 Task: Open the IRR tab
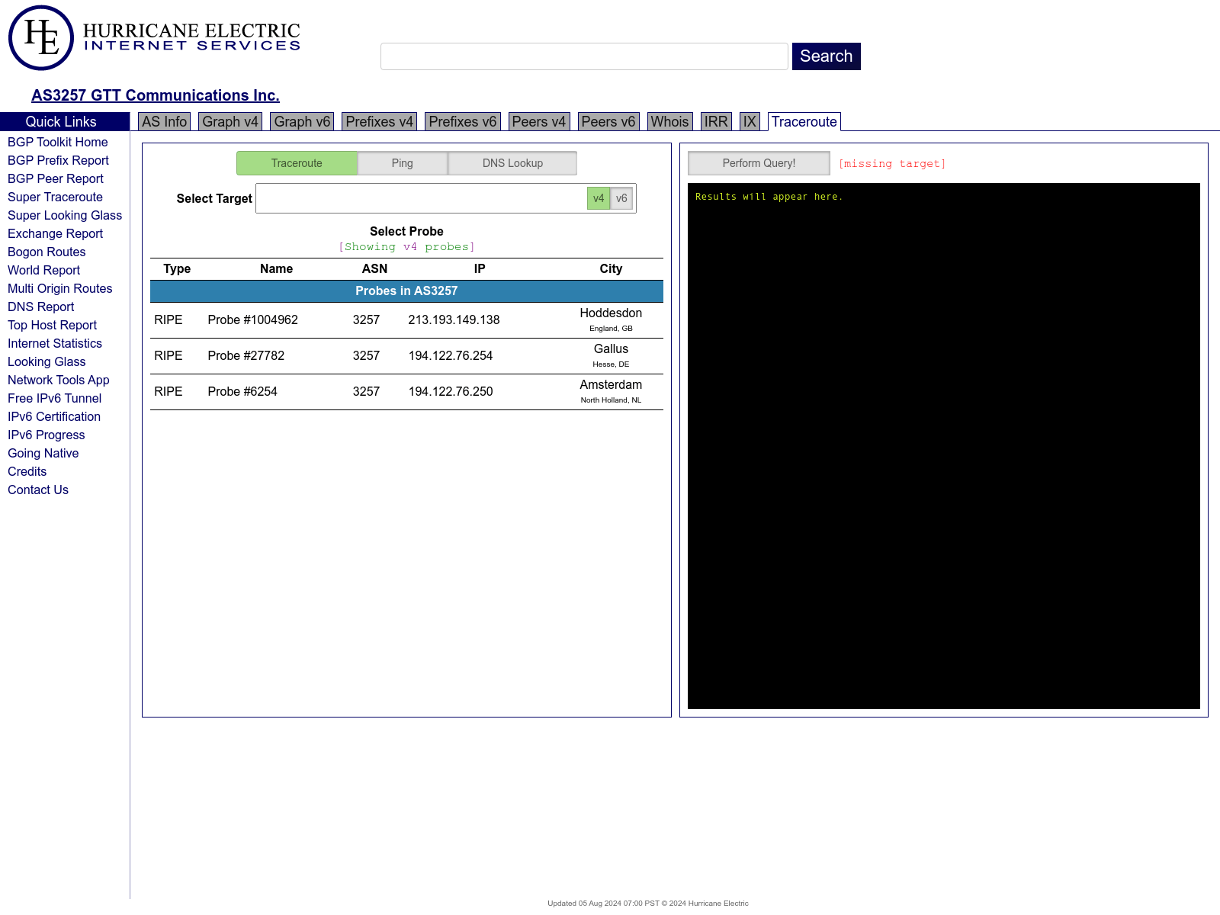pyautogui.click(x=716, y=122)
